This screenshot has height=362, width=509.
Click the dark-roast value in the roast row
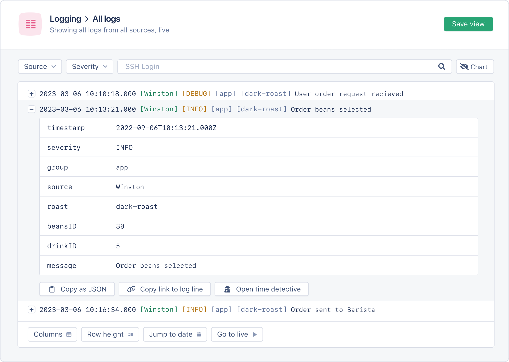tap(137, 207)
